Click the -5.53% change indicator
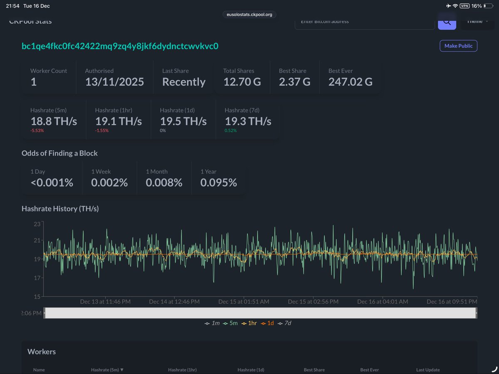This screenshot has height=374, width=499. coord(37,130)
